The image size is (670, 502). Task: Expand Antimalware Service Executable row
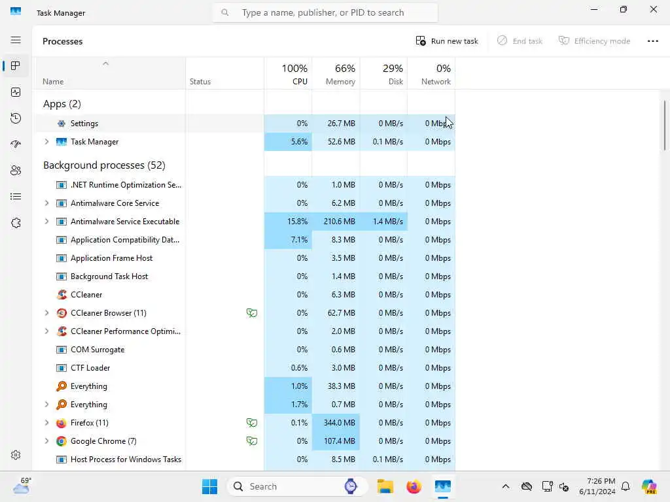coord(46,221)
